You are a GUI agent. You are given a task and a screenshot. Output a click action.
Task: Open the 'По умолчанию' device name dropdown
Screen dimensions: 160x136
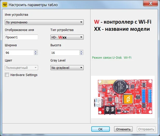coord(44,22)
